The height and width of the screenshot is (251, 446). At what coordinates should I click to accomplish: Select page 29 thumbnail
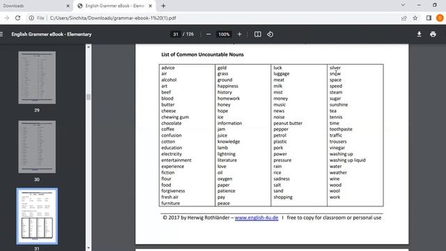click(37, 77)
